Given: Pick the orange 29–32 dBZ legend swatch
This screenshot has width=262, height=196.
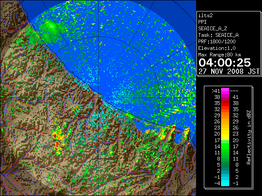Looking at the screenshot, I should point(225,116).
